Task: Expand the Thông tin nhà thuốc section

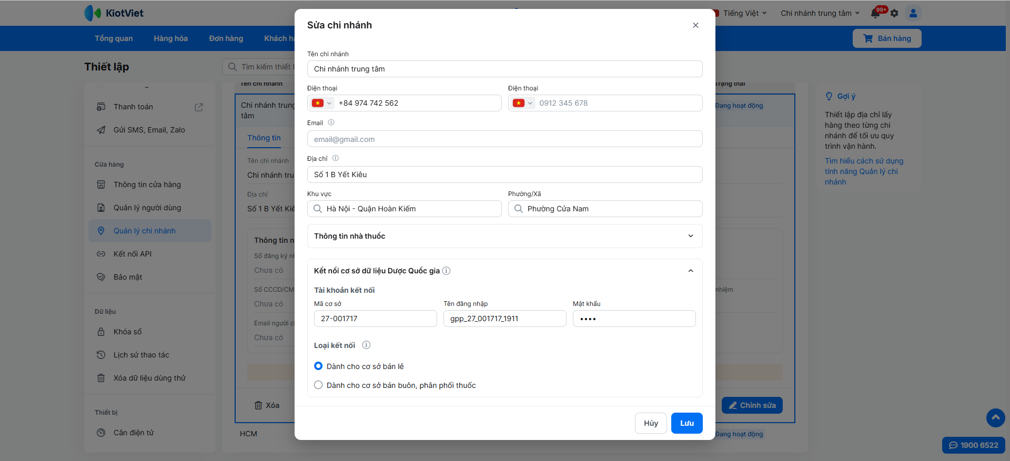Action: coord(691,236)
